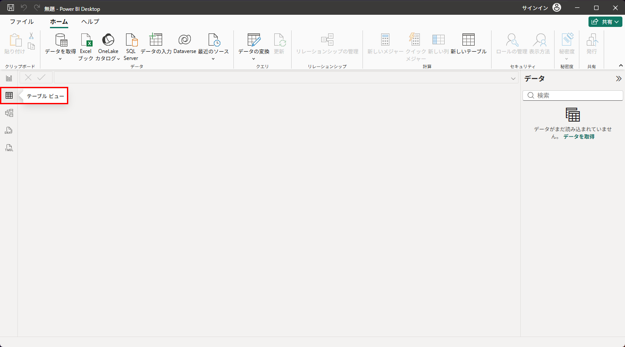Switch to the model view icon
Viewport: 625px width, 347px height.
[x=9, y=113]
